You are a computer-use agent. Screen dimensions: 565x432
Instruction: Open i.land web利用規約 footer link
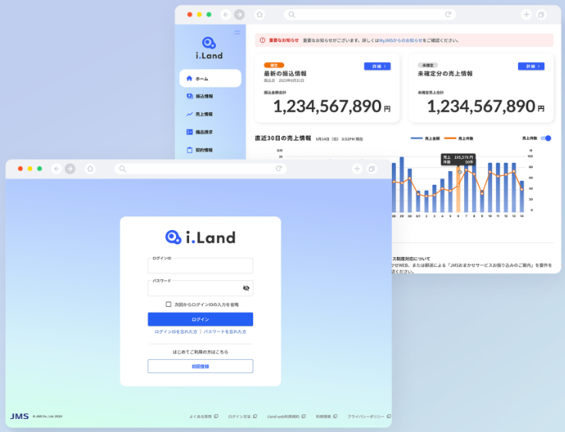(x=287, y=417)
